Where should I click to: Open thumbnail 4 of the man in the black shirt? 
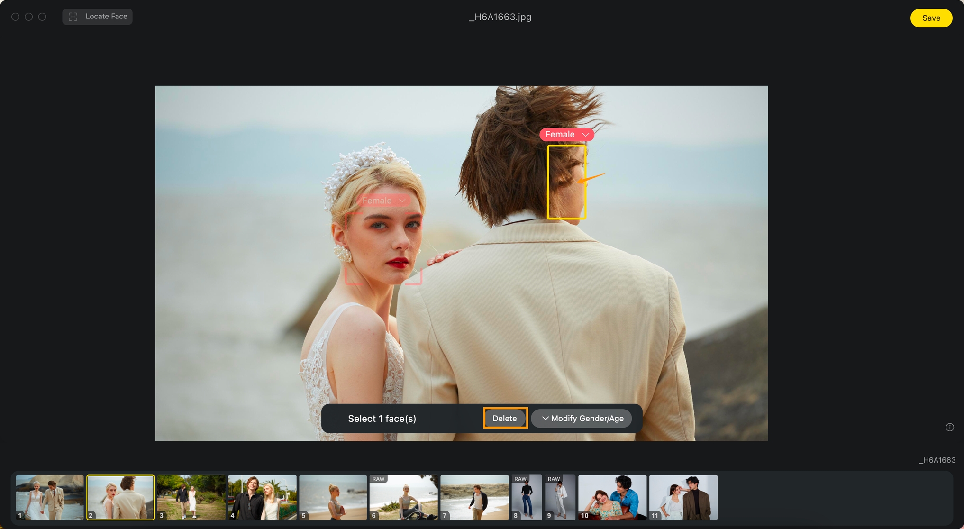pos(262,497)
